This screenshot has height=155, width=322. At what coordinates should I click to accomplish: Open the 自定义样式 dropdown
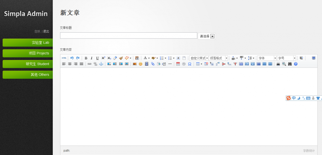point(199,58)
